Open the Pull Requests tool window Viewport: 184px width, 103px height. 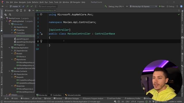click(x=1, y=68)
